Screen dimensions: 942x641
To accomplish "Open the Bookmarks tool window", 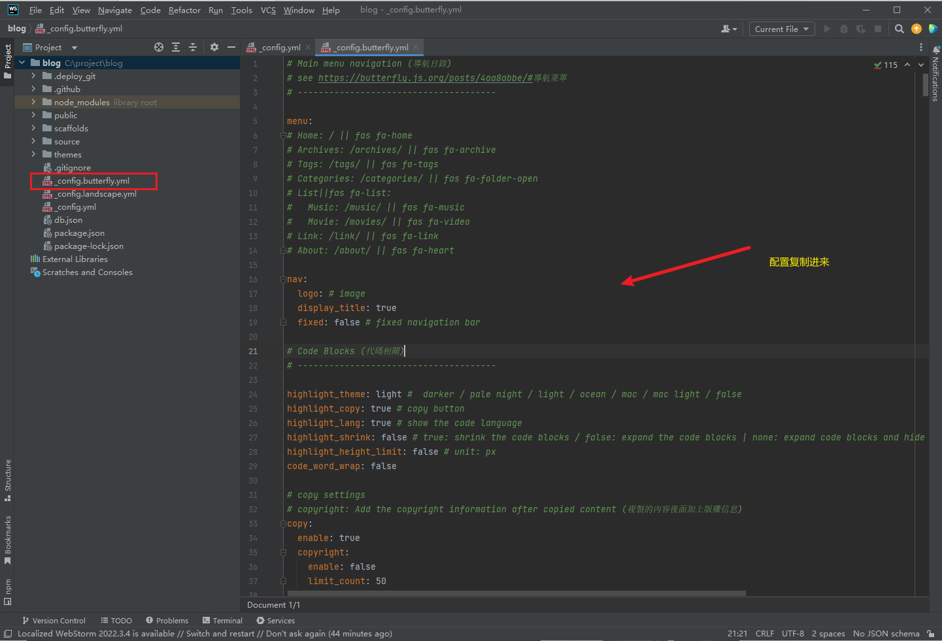I will (8, 540).
